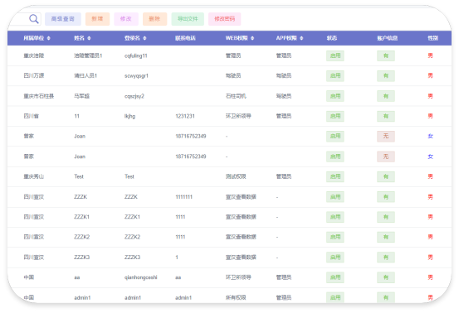
Task: Click the 石柱司机 WEB permission cell
Action: click(x=236, y=96)
